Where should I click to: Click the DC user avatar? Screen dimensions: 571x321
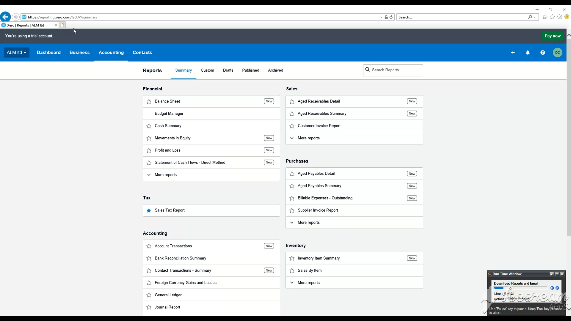pos(557,53)
